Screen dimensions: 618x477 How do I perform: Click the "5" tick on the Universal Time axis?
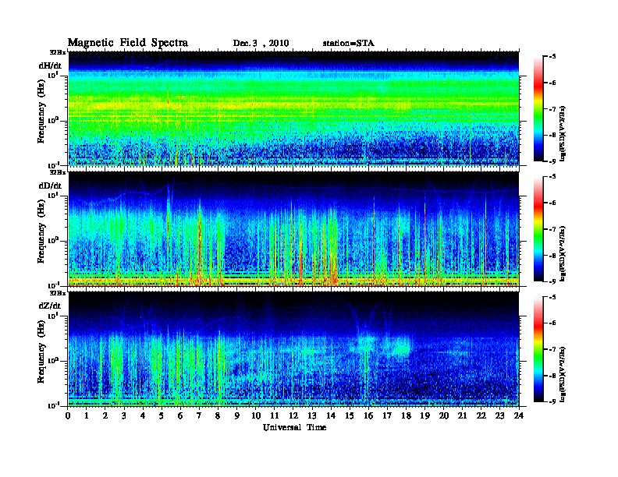click(162, 415)
